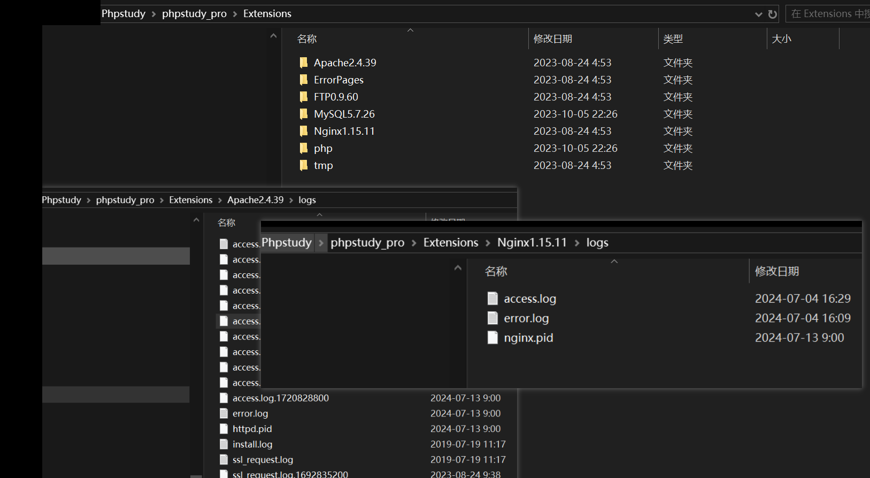This screenshot has width=870, height=478.
Task: Click the access.log.1720828800 file icon
Action: 224,398
